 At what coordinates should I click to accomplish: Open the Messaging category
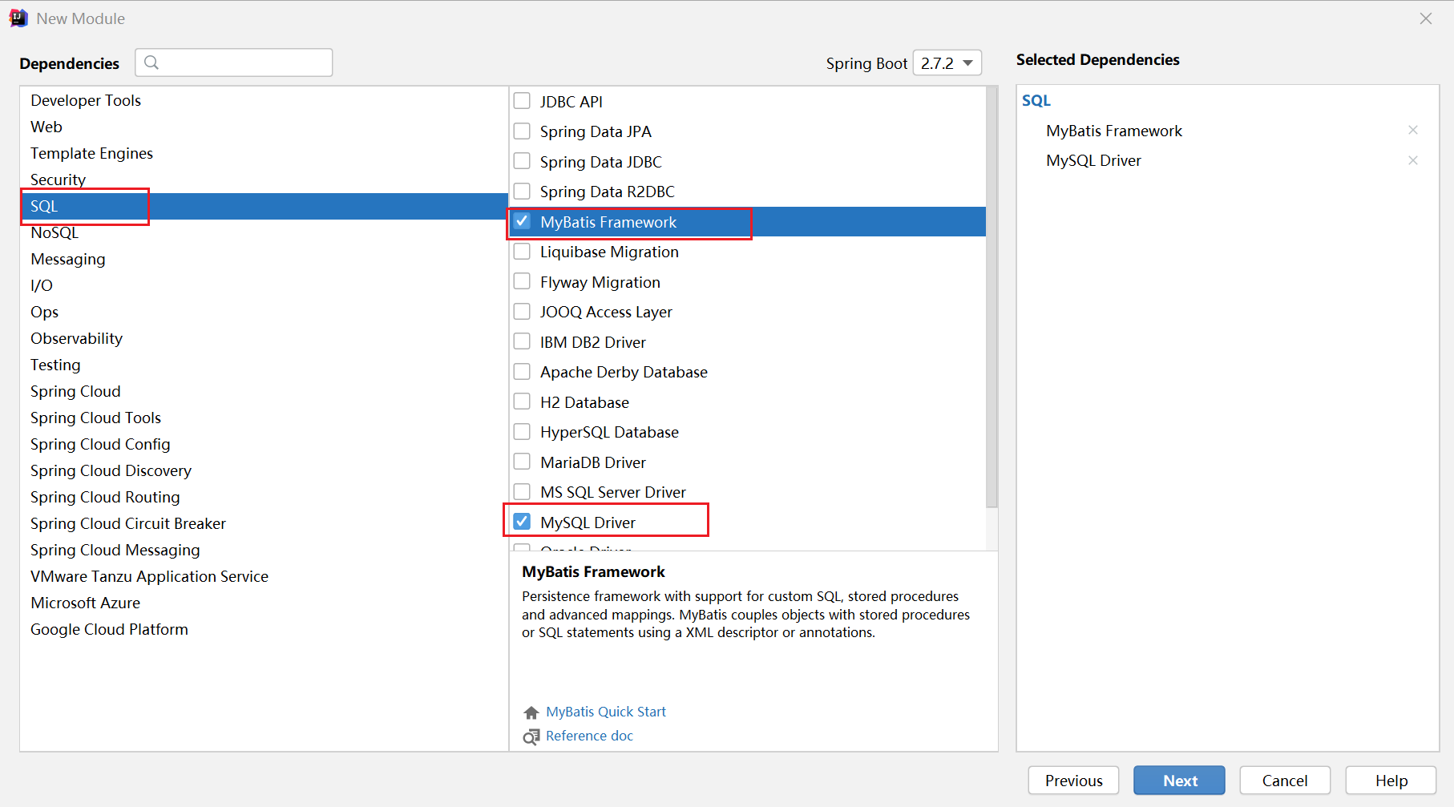tap(264, 259)
